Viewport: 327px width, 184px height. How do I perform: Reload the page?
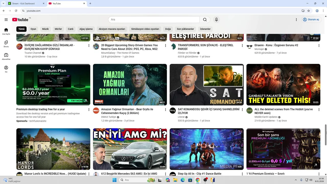click(x=16, y=11)
